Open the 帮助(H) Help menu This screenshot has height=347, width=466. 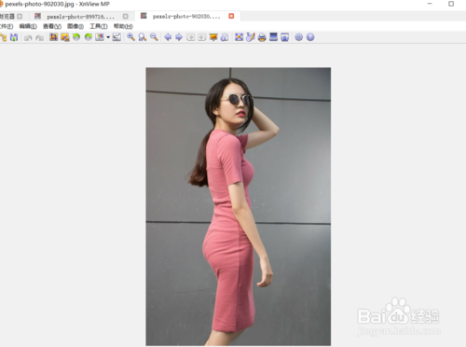(123, 26)
